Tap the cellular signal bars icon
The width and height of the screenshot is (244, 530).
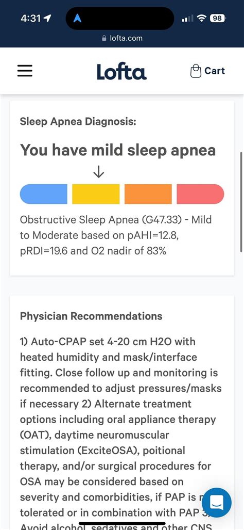pyautogui.click(x=187, y=19)
